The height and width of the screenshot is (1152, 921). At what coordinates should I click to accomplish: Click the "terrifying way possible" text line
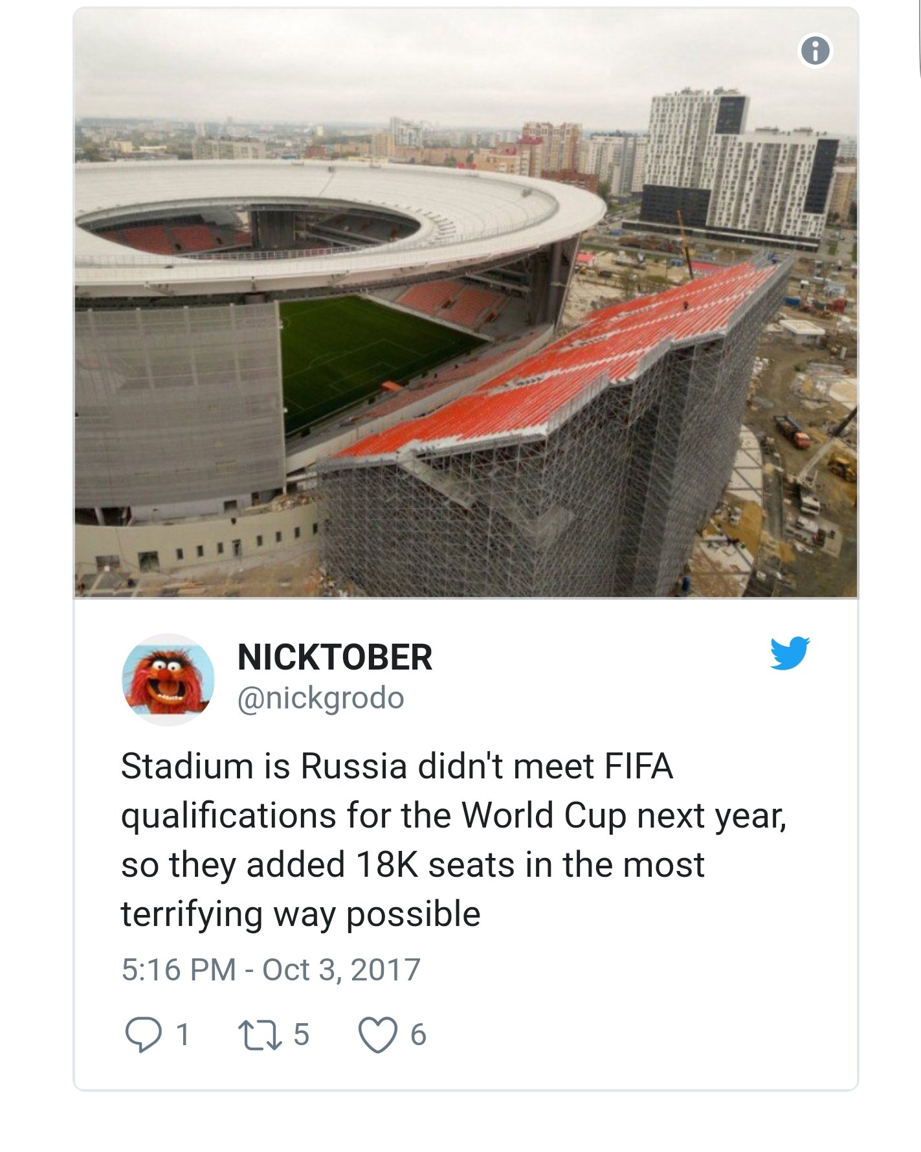pyautogui.click(x=300, y=914)
